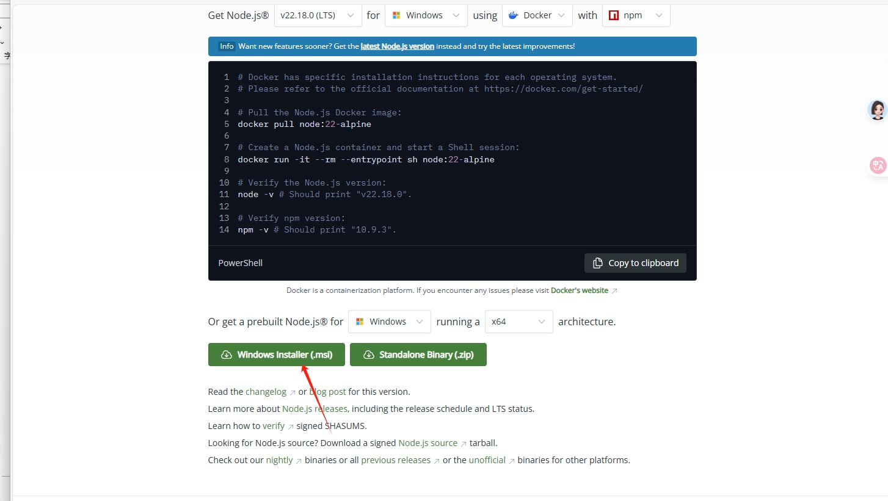
Task: Click the clipboard icon in Copy button
Action: (x=598, y=263)
